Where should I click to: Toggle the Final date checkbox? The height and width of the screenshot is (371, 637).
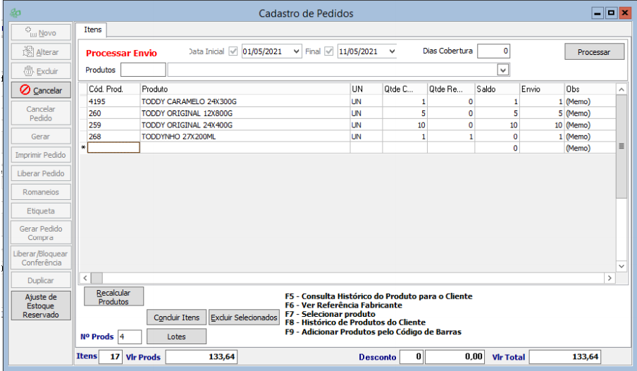click(x=328, y=51)
